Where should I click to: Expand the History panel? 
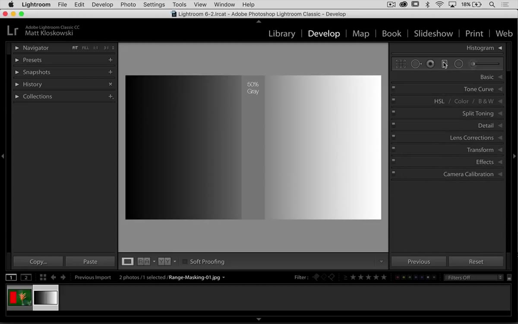(17, 84)
